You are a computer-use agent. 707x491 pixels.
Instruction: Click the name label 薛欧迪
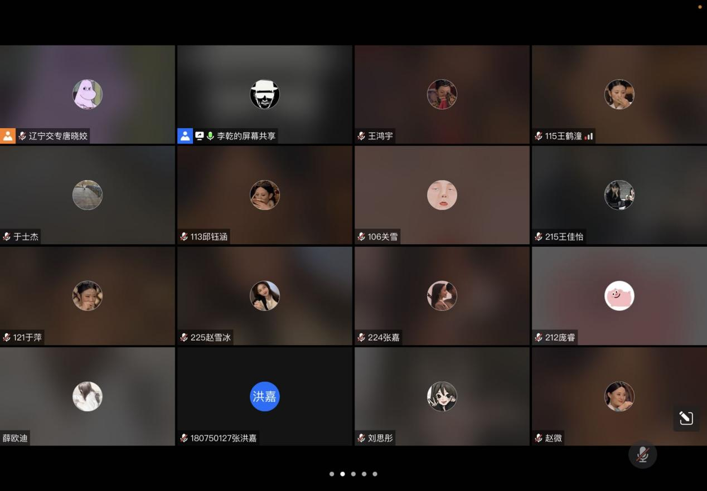point(15,438)
